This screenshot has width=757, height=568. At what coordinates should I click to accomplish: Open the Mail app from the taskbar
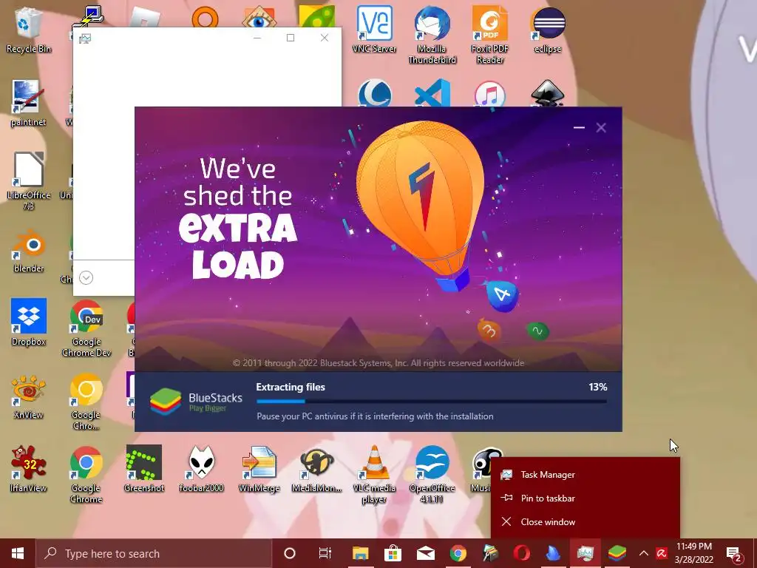[425, 553]
